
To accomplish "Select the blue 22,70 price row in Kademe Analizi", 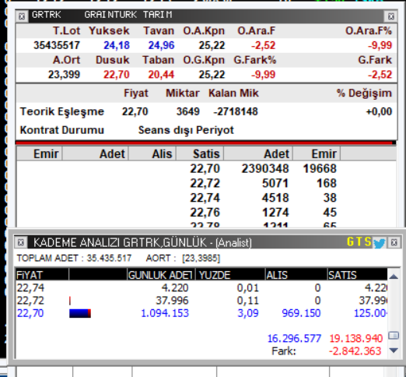I will coord(201,313).
